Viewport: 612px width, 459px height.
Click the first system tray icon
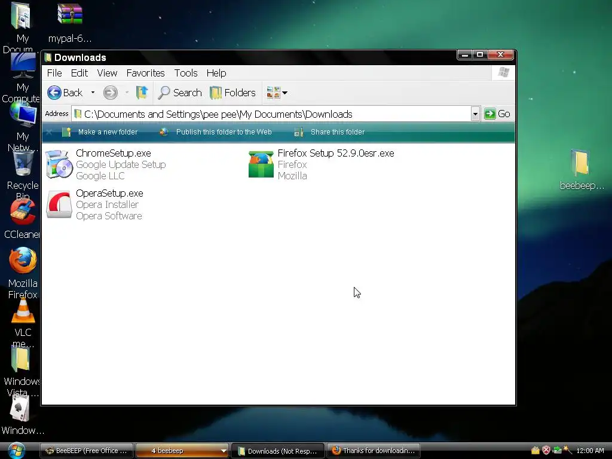pos(535,451)
